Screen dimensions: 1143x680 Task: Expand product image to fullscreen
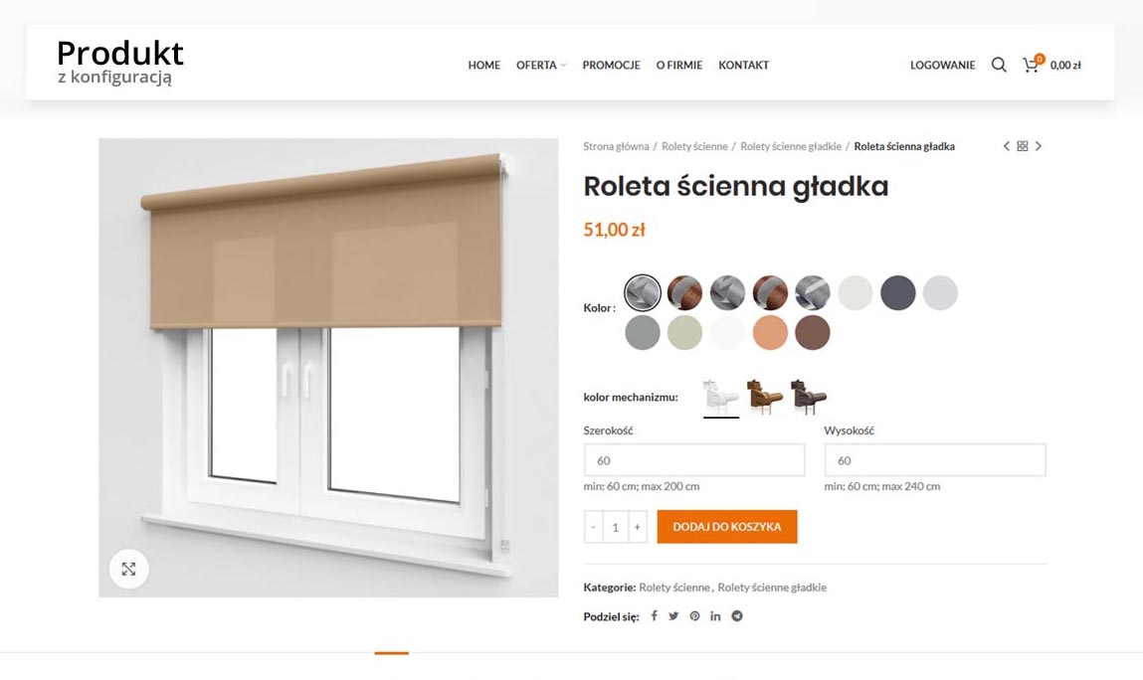tap(129, 570)
